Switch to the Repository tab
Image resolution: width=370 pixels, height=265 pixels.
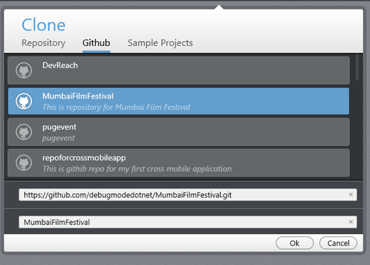coord(43,43)
